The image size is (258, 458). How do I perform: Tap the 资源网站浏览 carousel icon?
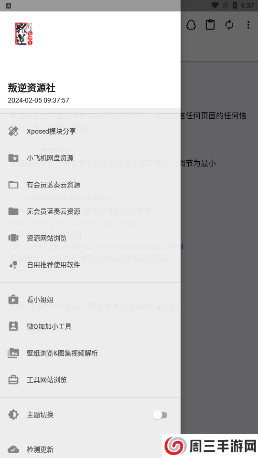pos(13,238)
